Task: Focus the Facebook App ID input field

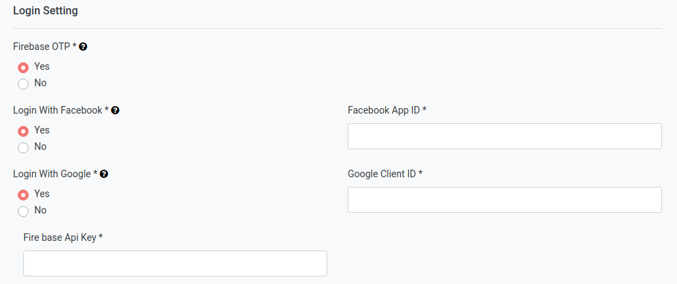Action: pyautogui.click(x=504, y=136)
